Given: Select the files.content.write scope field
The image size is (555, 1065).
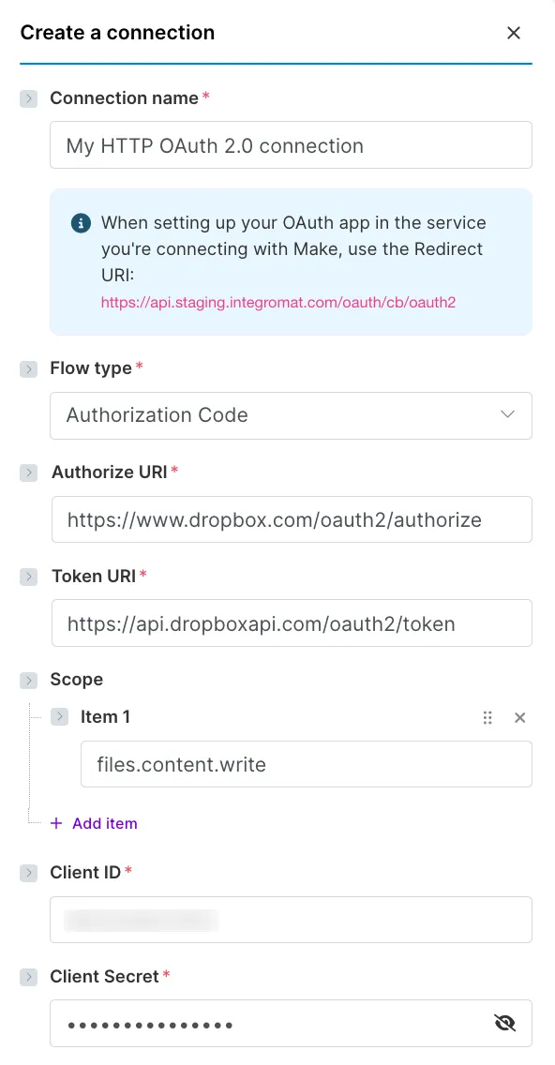Looking at the screenshot, I should coord(307,764).
